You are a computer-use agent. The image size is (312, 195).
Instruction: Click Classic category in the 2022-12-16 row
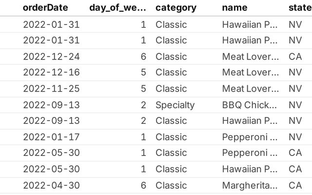point(171,73)
